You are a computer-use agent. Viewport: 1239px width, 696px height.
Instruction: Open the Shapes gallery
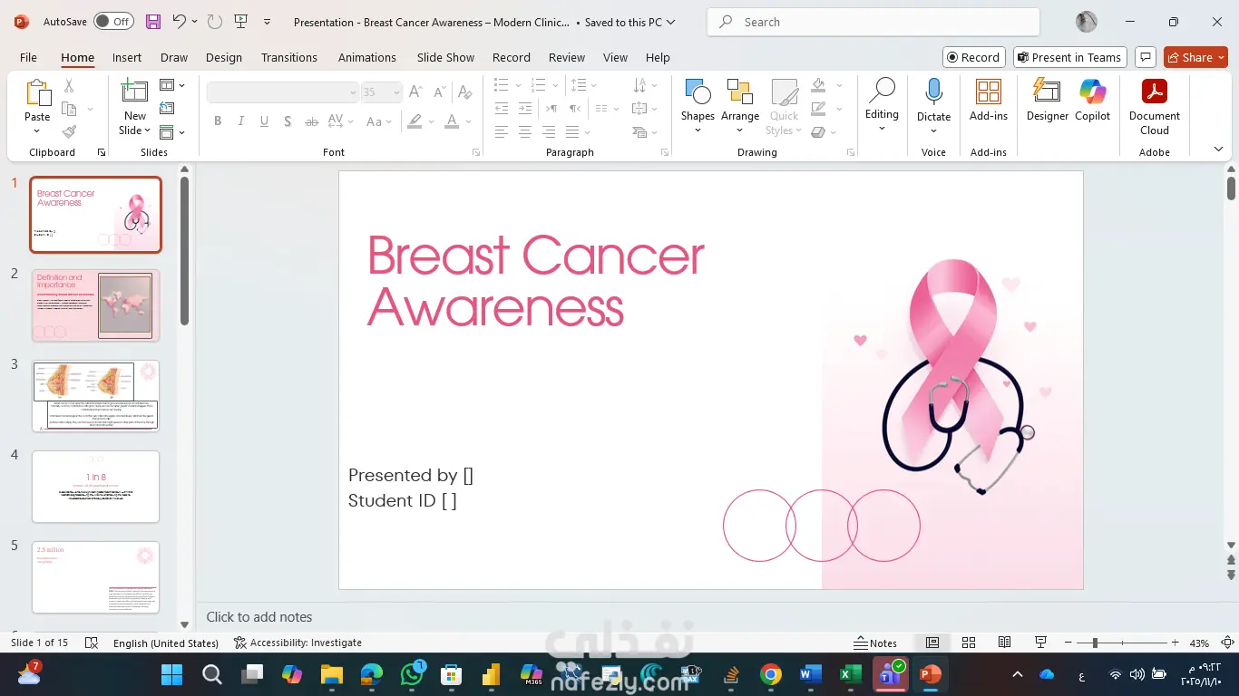tap(698, 107)
